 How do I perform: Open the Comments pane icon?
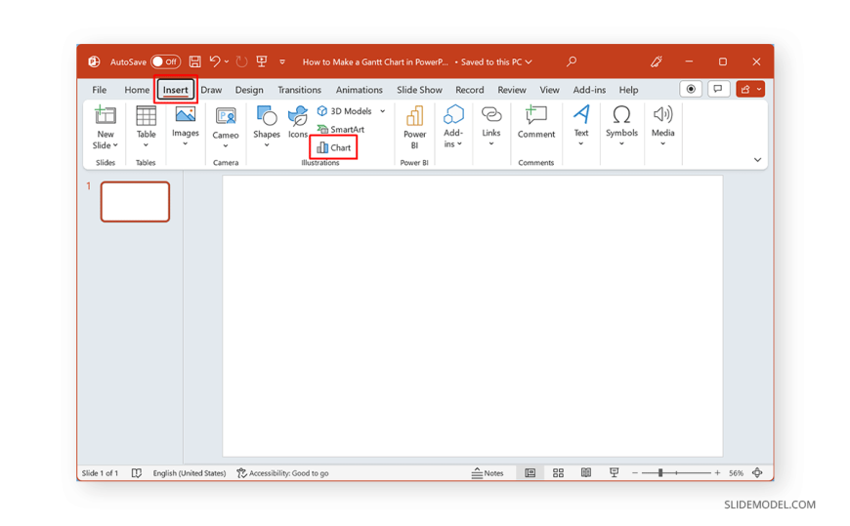coord(718,89)
